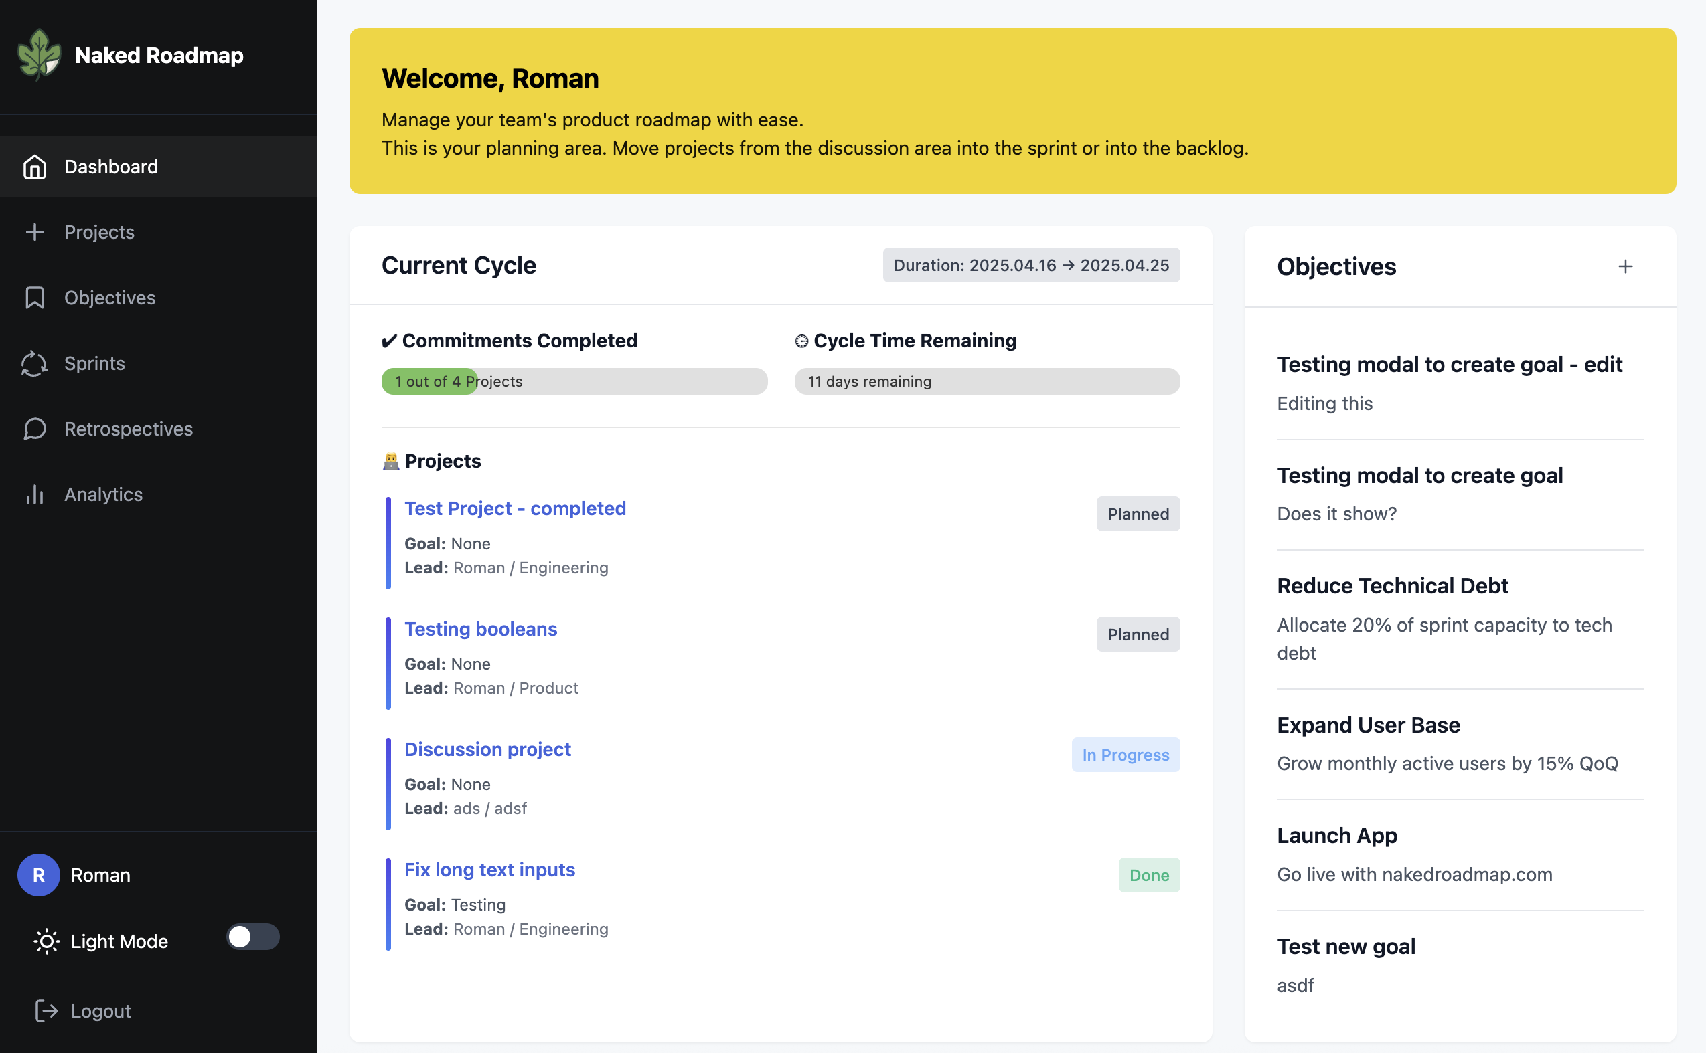Open the Testing booleans project
Screen dimensions: 1706x1053
pos(480,628)
